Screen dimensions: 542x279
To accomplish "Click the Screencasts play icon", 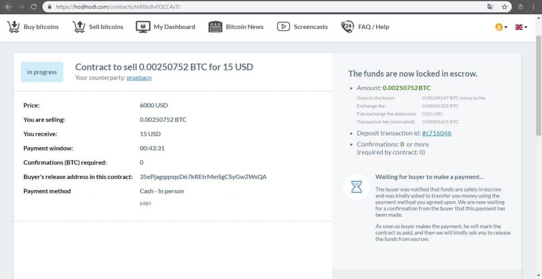I will tap(283, 26).
